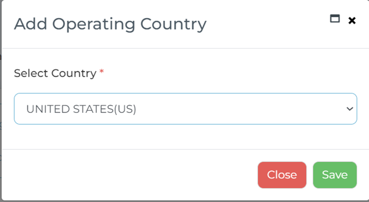The height and width of the screenshot is (202, 369).
Task: Click the blank space below the country dropdown
Action: point(186,137)
